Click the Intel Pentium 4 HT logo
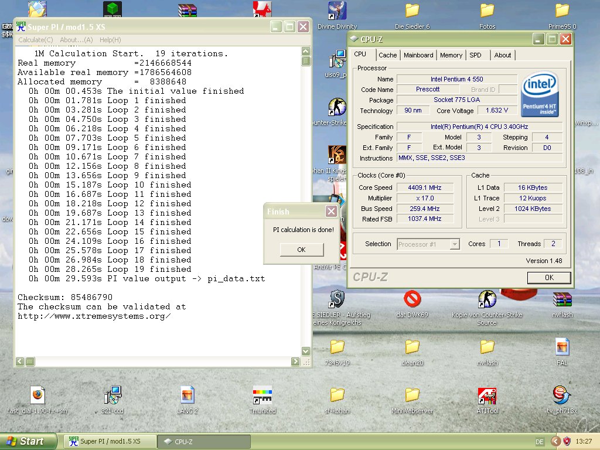The width and height of the screenshot is (600, 450). 540,94
